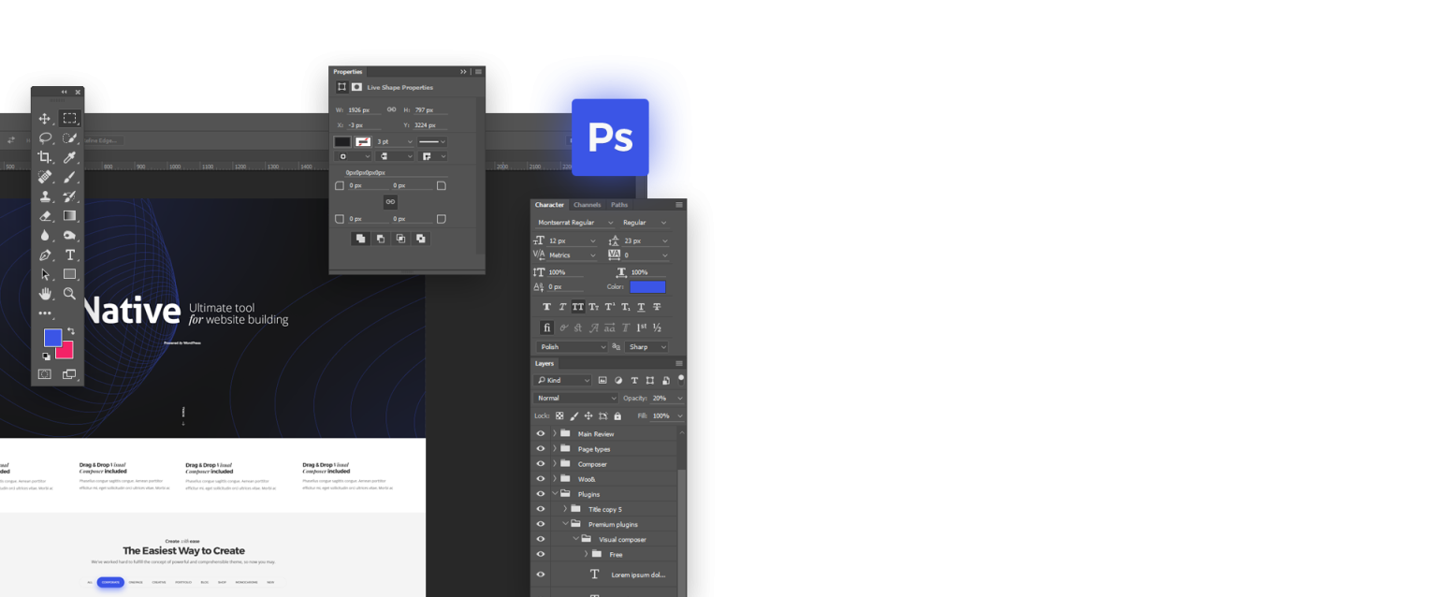Open the Sharp anti-aliasing dropdown
Viewport: 1437px width, 597px height.
tap(647, 347)
